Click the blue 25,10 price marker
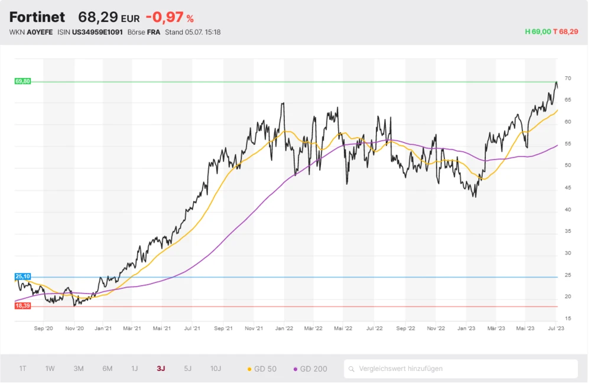The image size is (591, 384). [22, 276]
